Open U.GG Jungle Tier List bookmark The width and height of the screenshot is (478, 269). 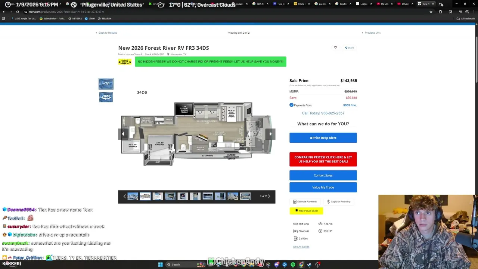point(24,19)
